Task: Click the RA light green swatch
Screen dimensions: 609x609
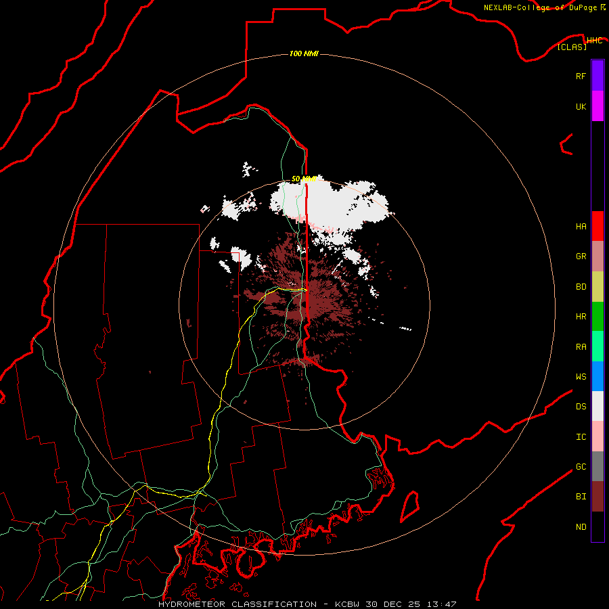Action: pyautogui.click(x=597, y=346)
